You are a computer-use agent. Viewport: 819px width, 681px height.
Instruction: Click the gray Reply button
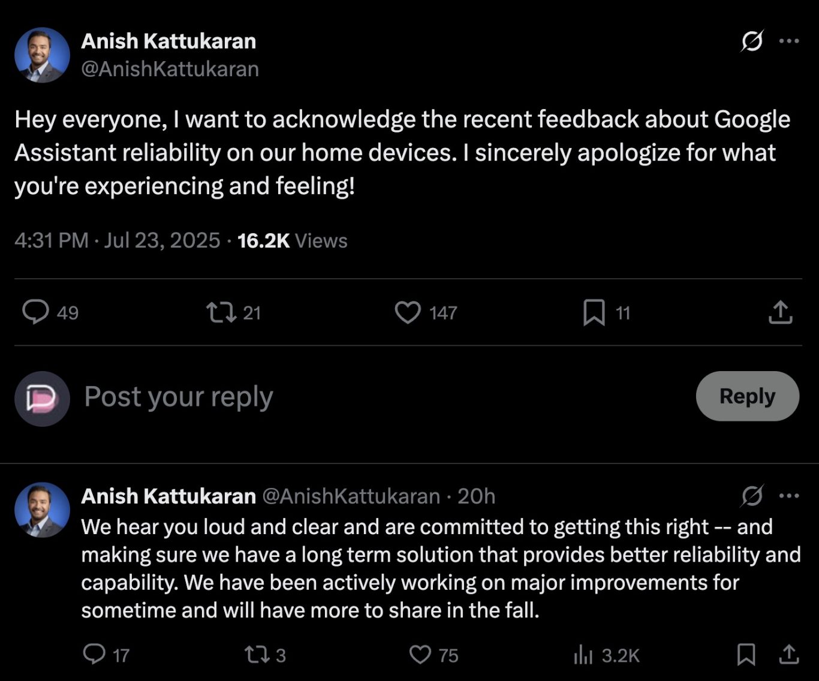[747, 396]
